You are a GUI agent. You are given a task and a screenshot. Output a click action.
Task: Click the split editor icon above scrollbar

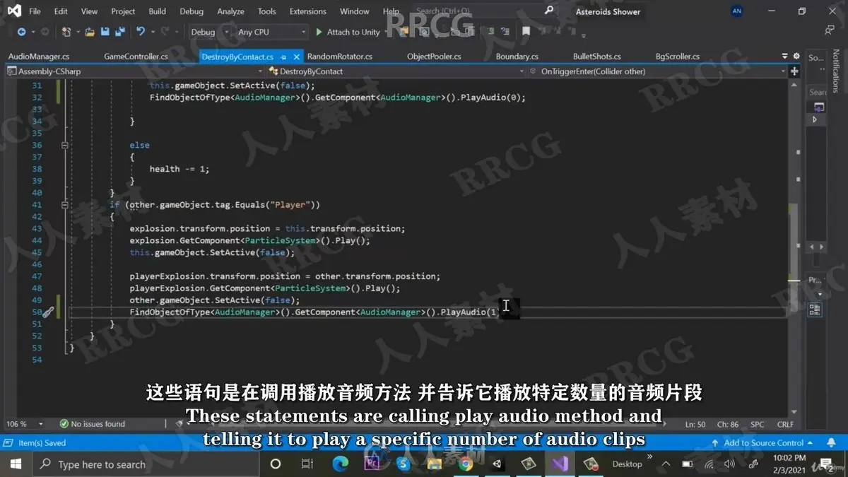pos(794,71)
